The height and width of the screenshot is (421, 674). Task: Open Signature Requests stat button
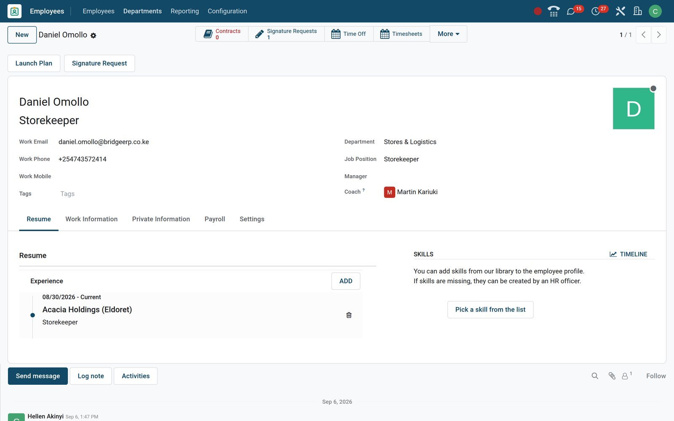tap(286, 34)
